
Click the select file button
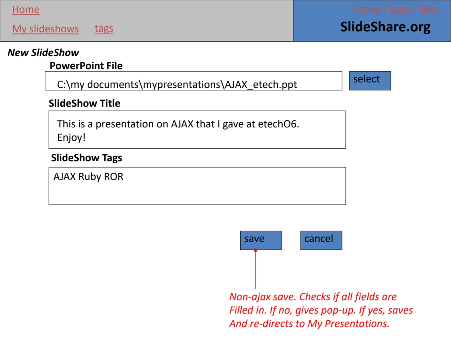[370, 81]
